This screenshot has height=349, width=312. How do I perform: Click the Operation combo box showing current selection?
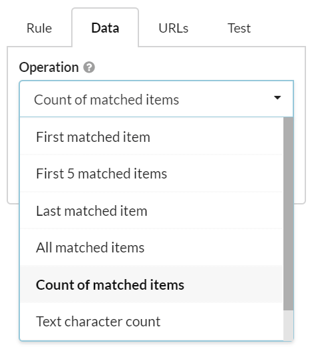[x=156, y=99]
